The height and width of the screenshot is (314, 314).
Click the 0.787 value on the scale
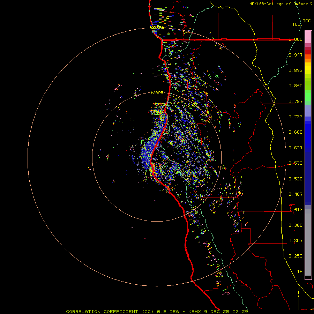(x=296, y=101)
